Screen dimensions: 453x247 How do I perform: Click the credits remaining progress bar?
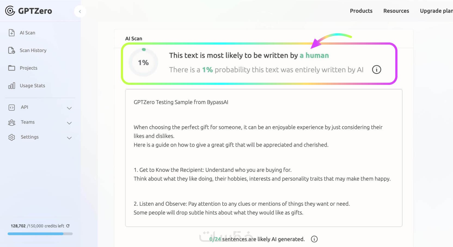(x=40, y=234)
